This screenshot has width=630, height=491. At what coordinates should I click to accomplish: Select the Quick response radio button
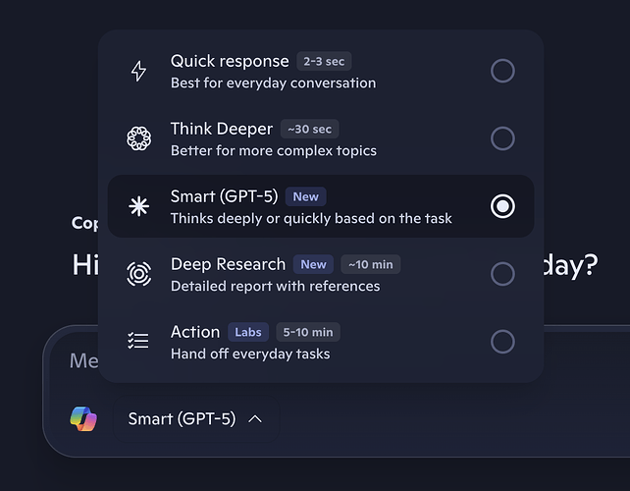pos(501,71)
